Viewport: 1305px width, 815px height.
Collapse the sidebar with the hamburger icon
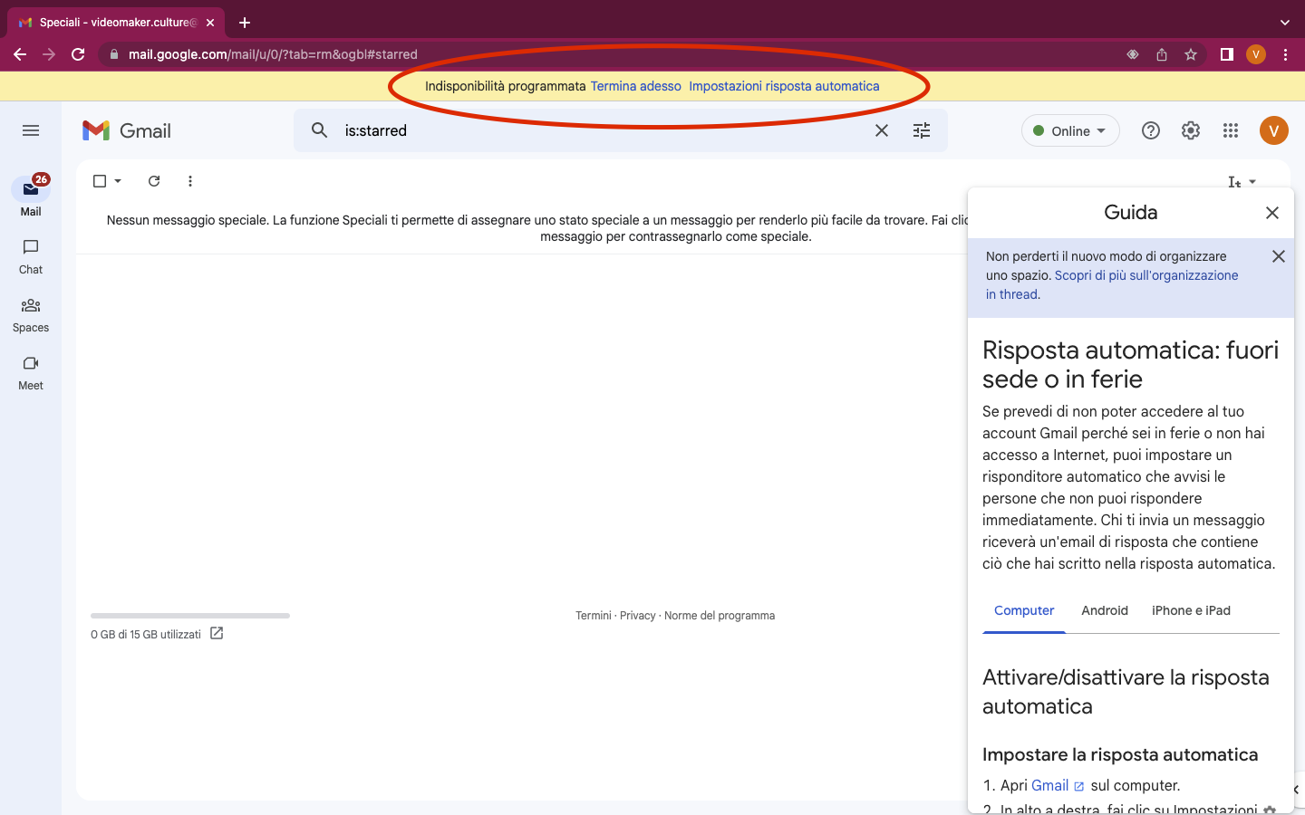coord(30,130)
